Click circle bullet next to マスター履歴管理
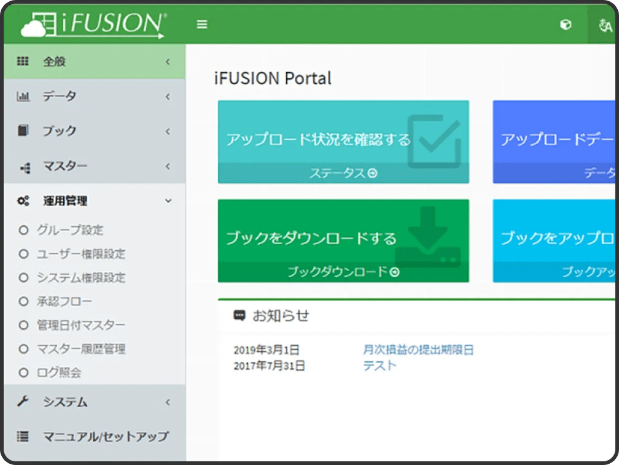This screenshot has width=619, height=465. tap(23, 349)
